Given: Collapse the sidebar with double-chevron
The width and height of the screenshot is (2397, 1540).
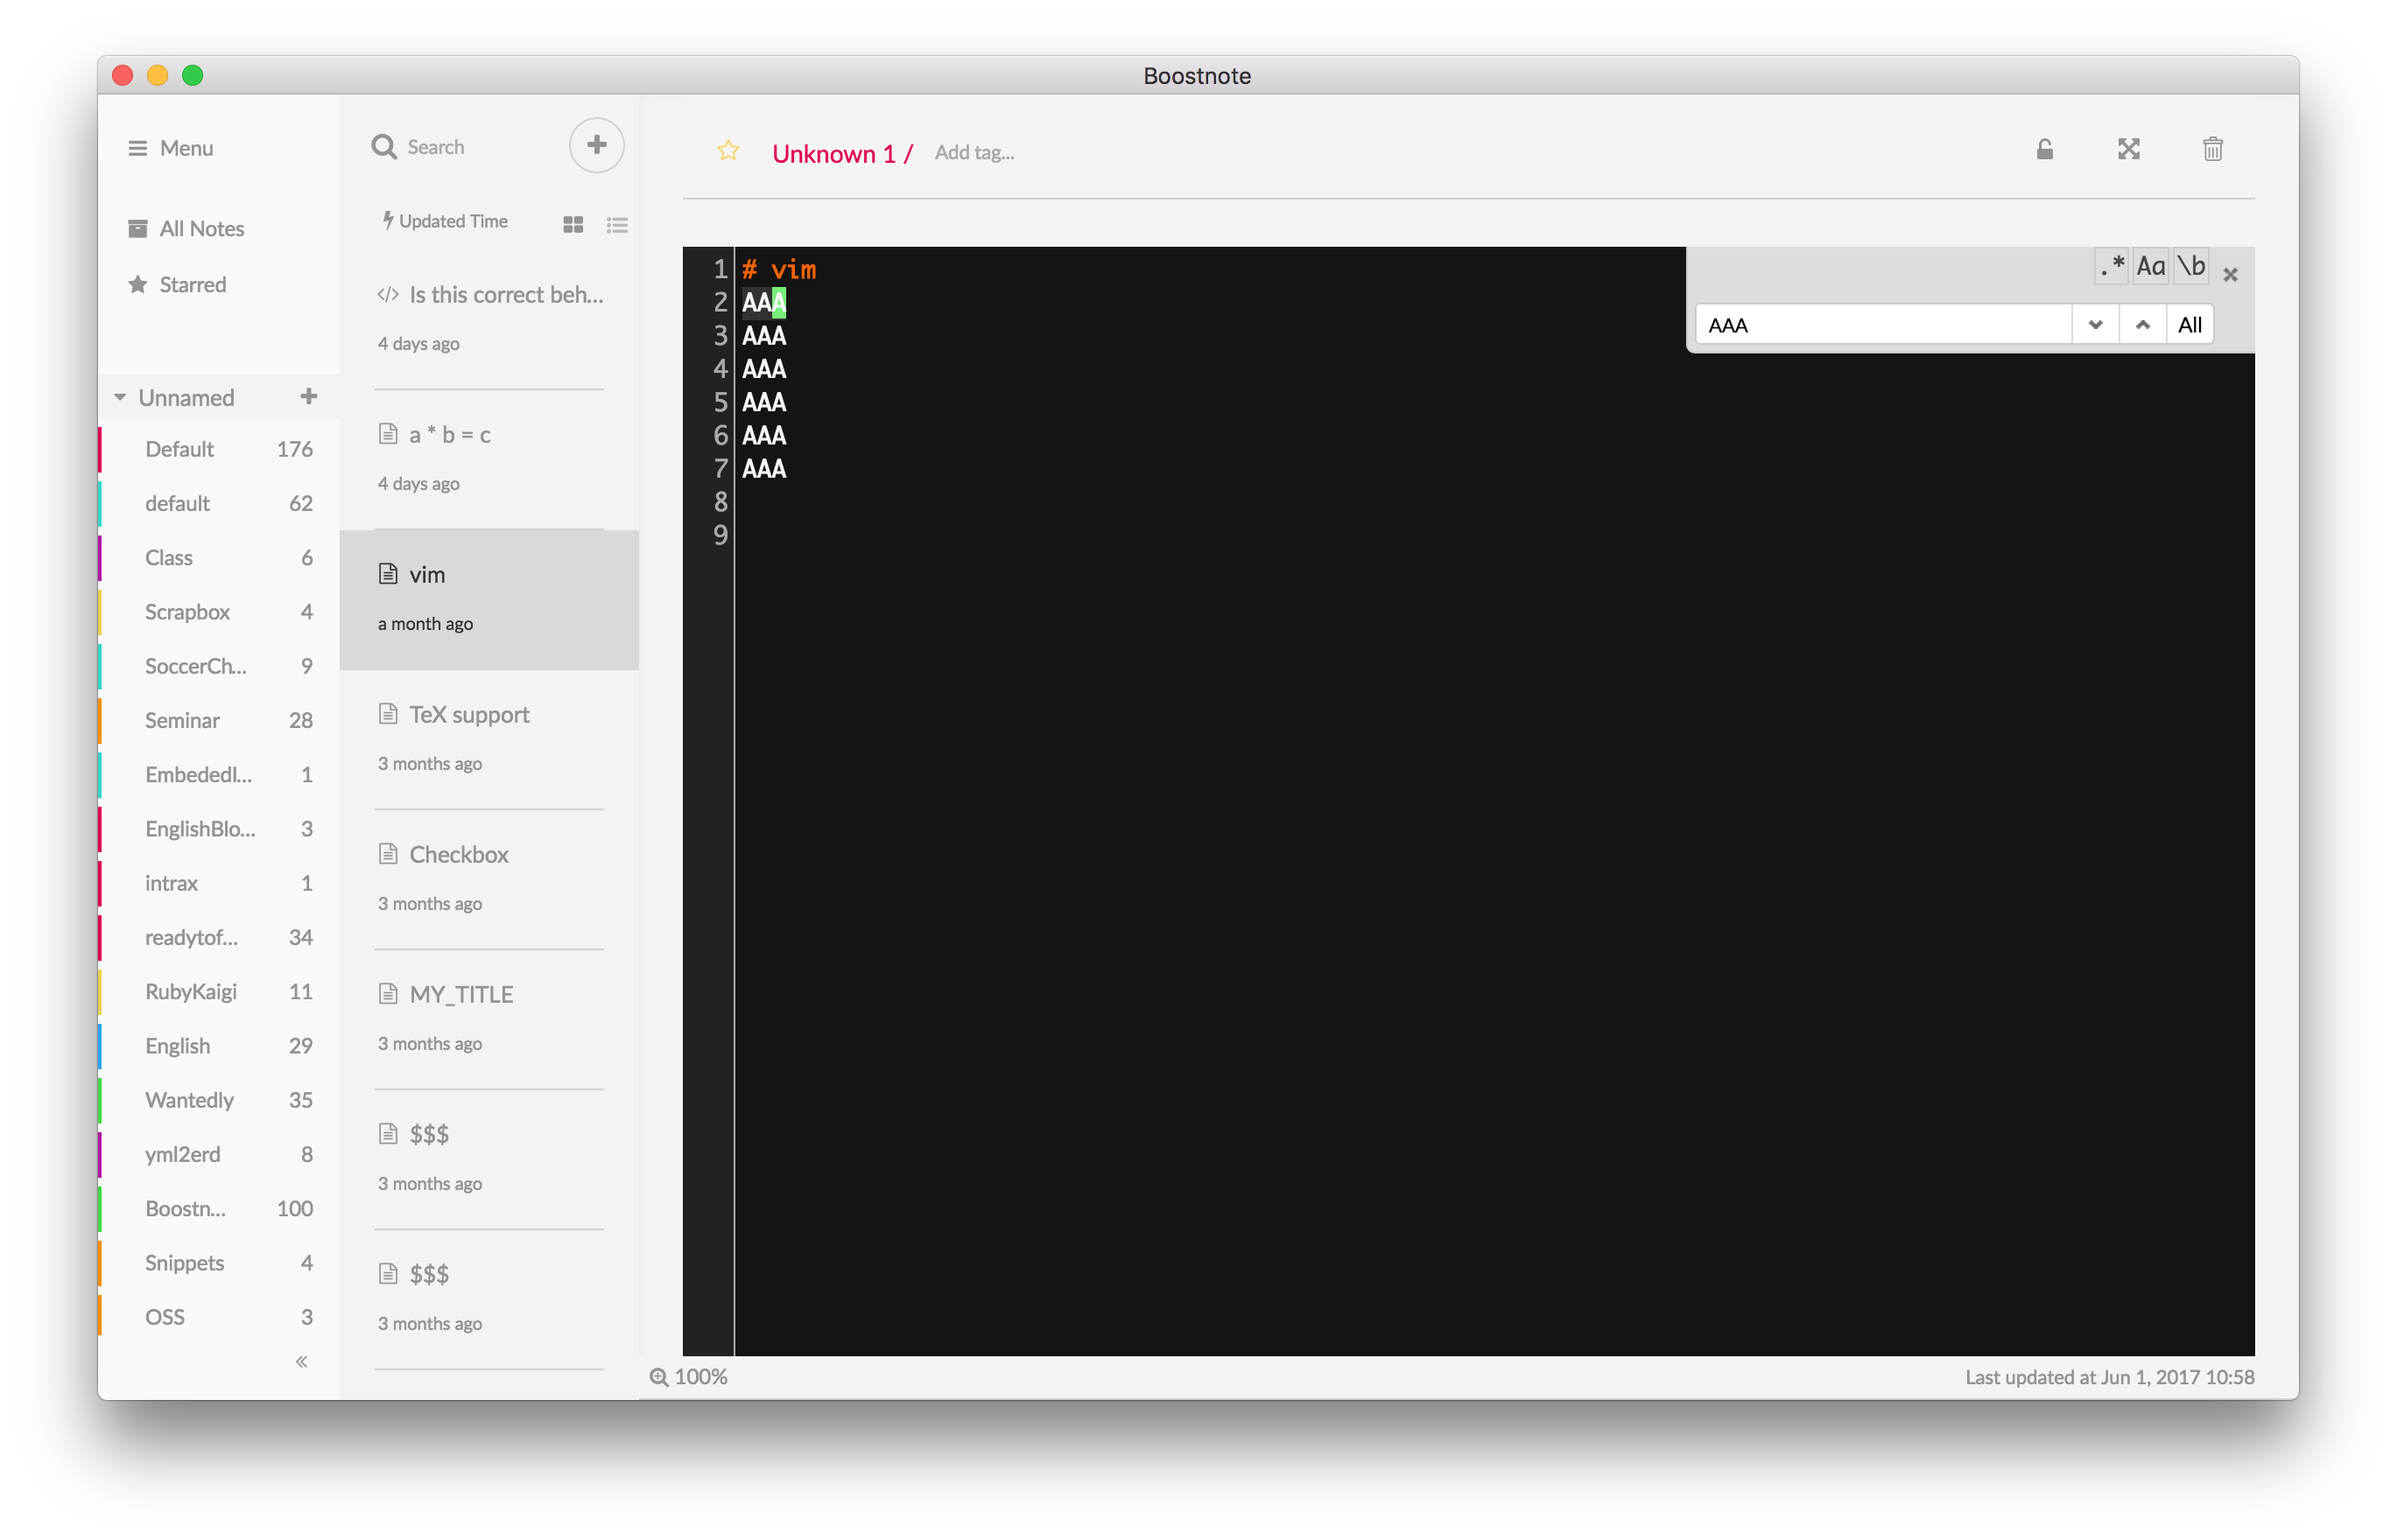Looking at the screenshot, I should pyautogui.click(x=301, y=1361).
